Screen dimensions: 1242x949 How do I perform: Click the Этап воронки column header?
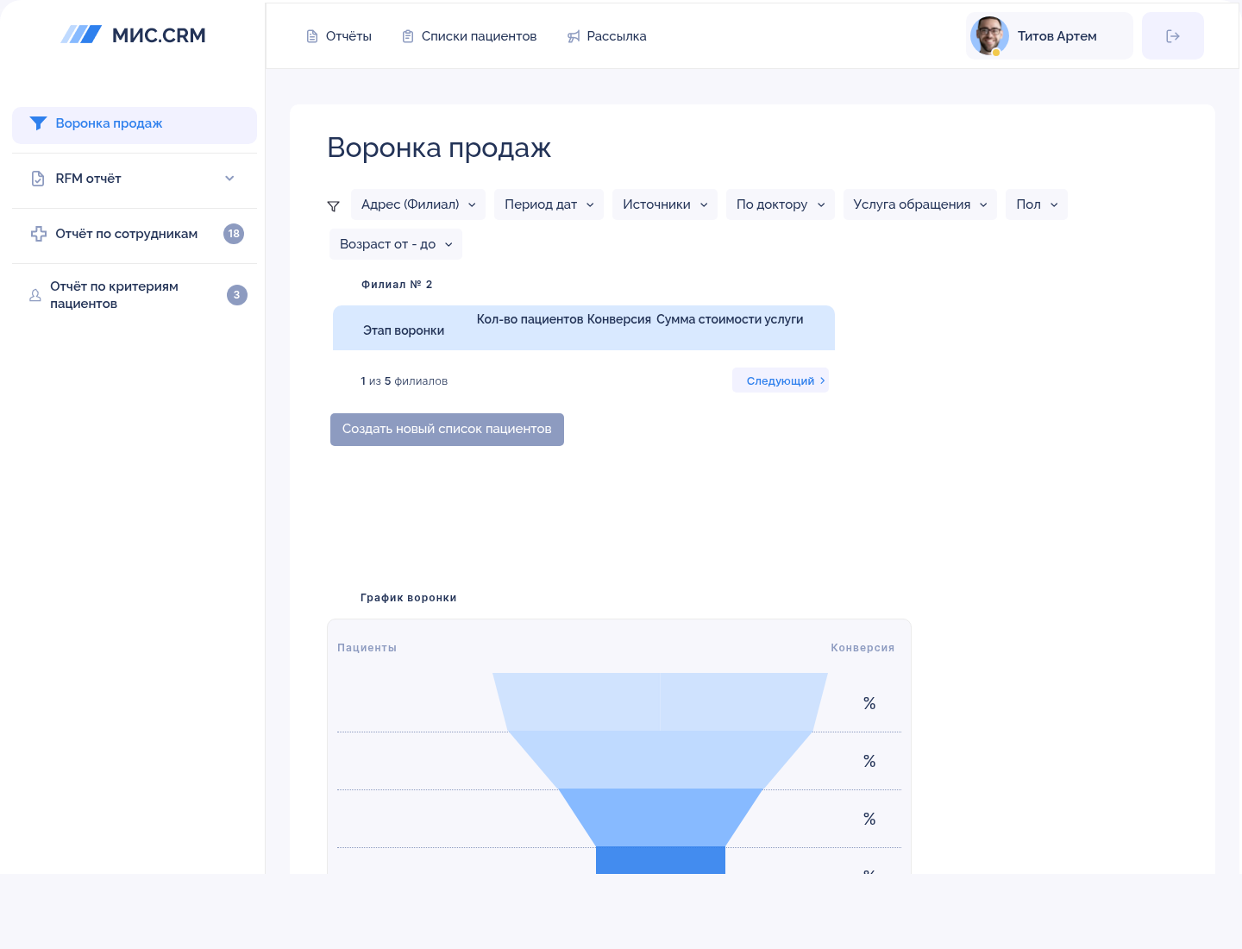(x=404, y=330)
